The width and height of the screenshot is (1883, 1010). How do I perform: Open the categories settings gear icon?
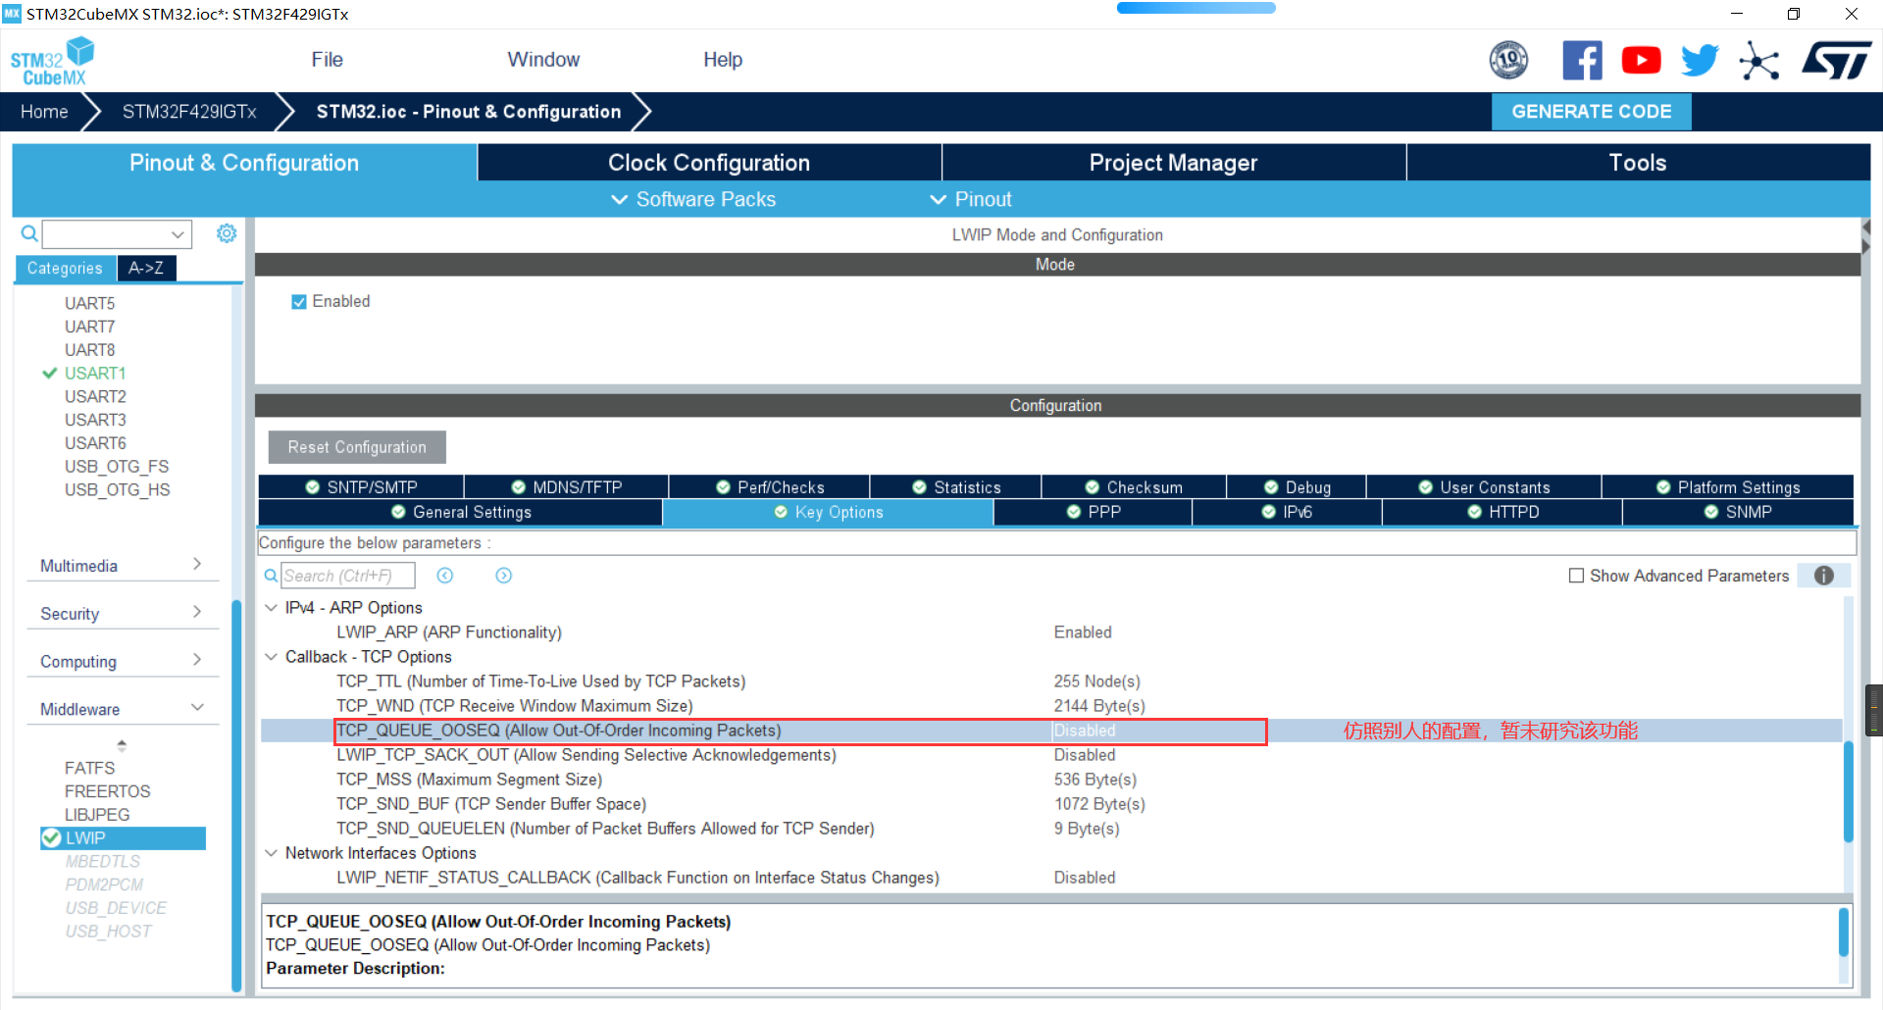[x=227, y=233]
